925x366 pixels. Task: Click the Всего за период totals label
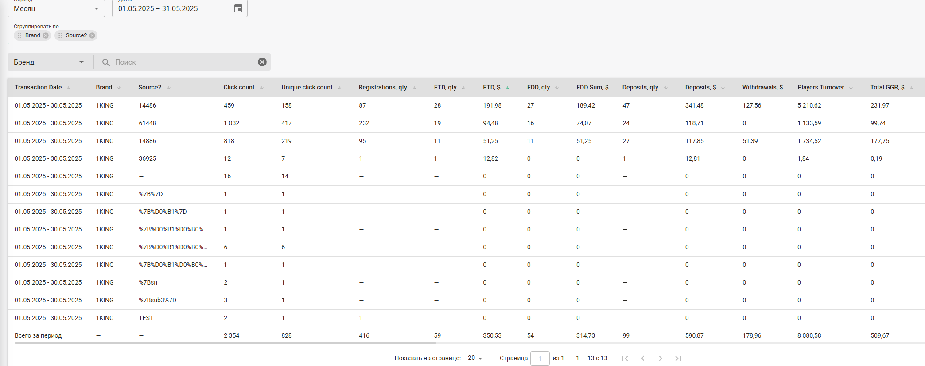[38, 335]
